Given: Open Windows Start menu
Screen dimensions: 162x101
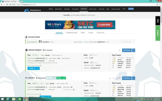Looking at the screenshot, I should (x=2, y=99).
